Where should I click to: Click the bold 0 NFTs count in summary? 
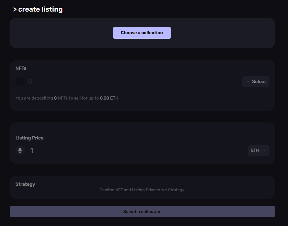click(55, 98)
